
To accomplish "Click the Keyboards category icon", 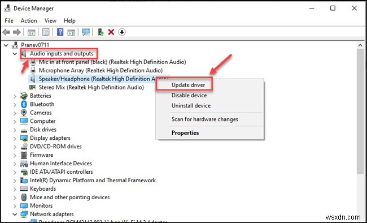I will coord(24,188).
